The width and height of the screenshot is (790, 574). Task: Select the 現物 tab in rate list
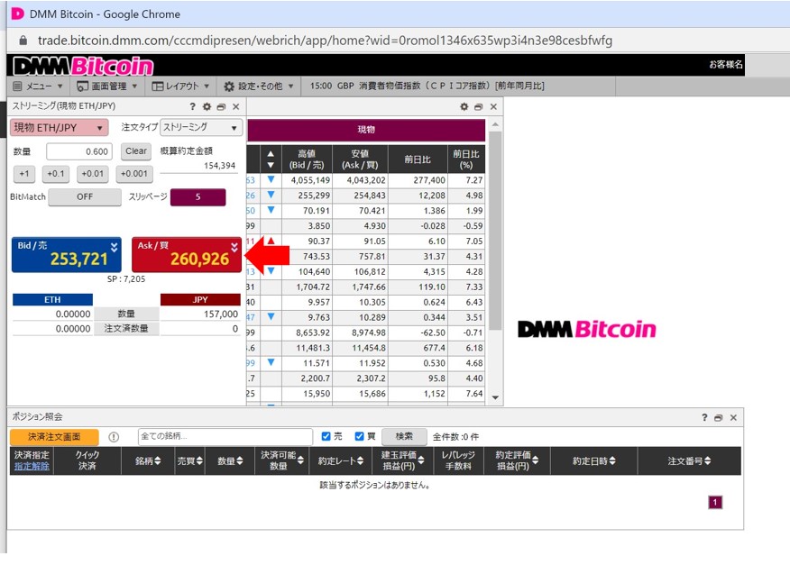click(366, 130)
